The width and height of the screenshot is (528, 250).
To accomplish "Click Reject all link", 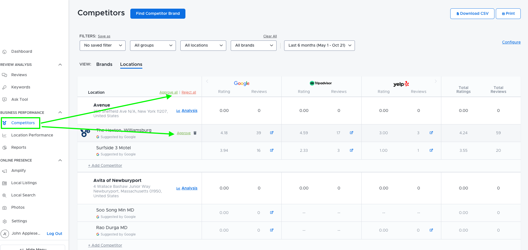I will 189,92.
